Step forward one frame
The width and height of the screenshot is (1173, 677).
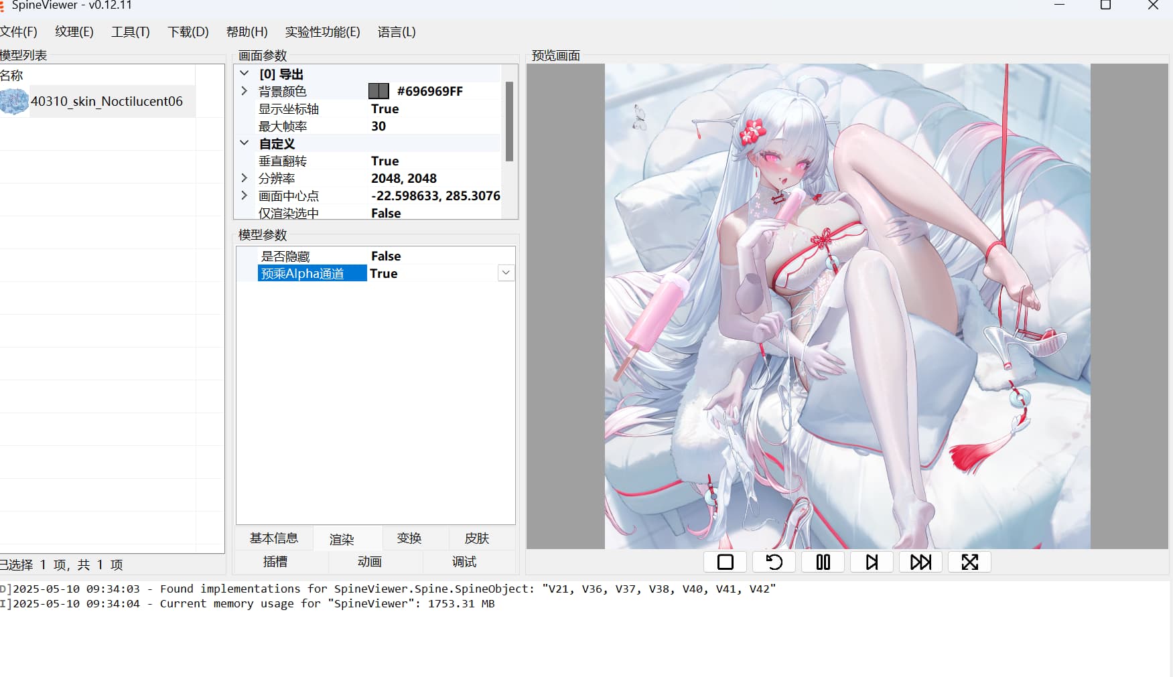click(872, 562)
